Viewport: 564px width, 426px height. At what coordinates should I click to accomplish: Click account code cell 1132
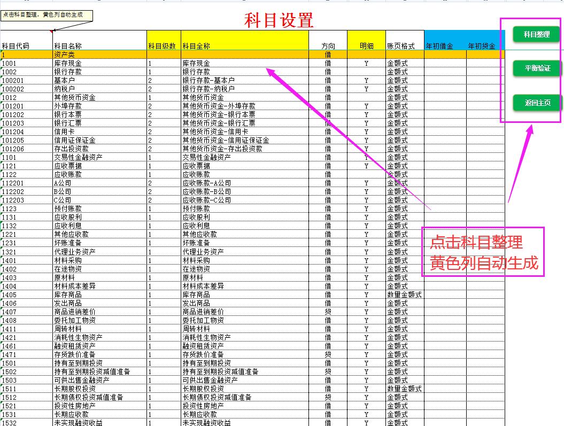[27, 226]
